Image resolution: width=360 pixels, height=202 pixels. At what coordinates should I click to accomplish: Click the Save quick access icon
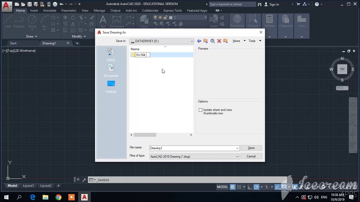(x=30, y=4)
